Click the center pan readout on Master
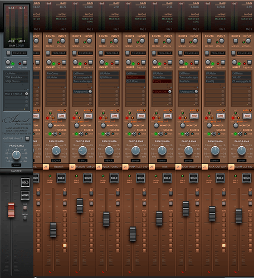The height and width of the screenshot is (278, 254). coord(16,165)
